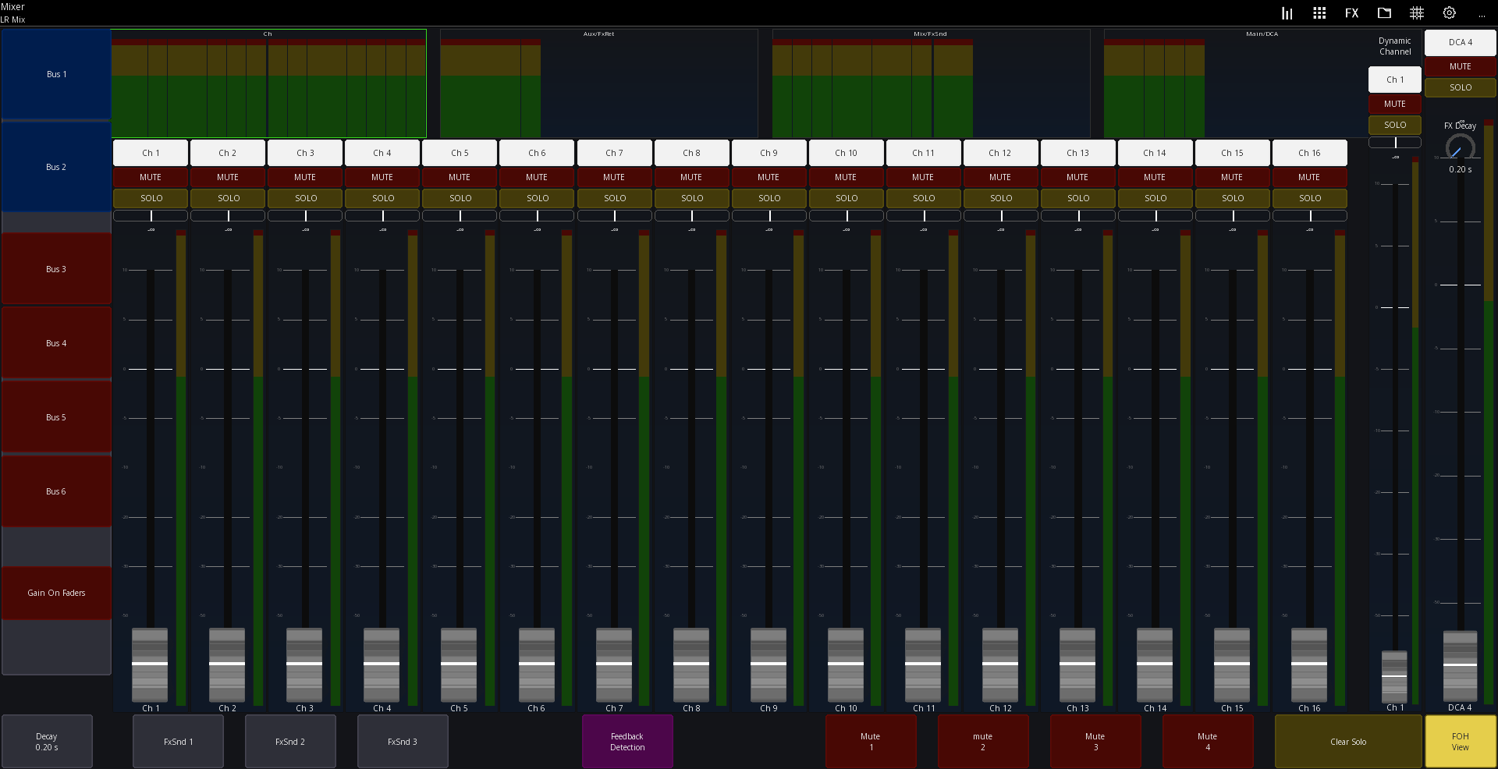1498x769 pixels.
Task: Open FxSnd 3 sends
Action: (403, 742)
